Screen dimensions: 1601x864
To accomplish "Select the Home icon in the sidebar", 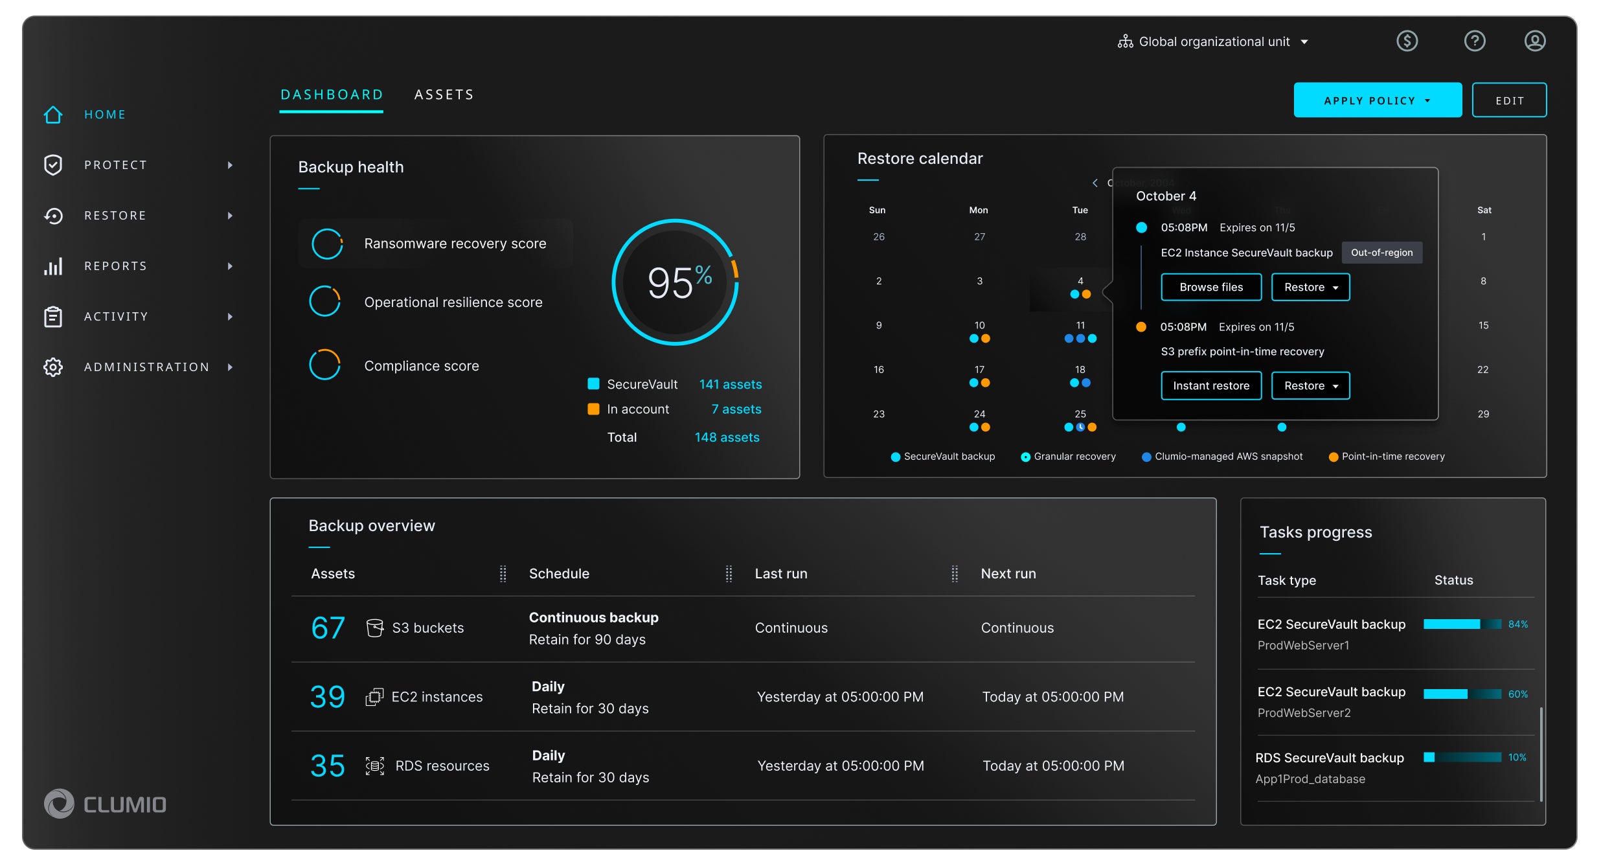I will [x=52, y=114].
